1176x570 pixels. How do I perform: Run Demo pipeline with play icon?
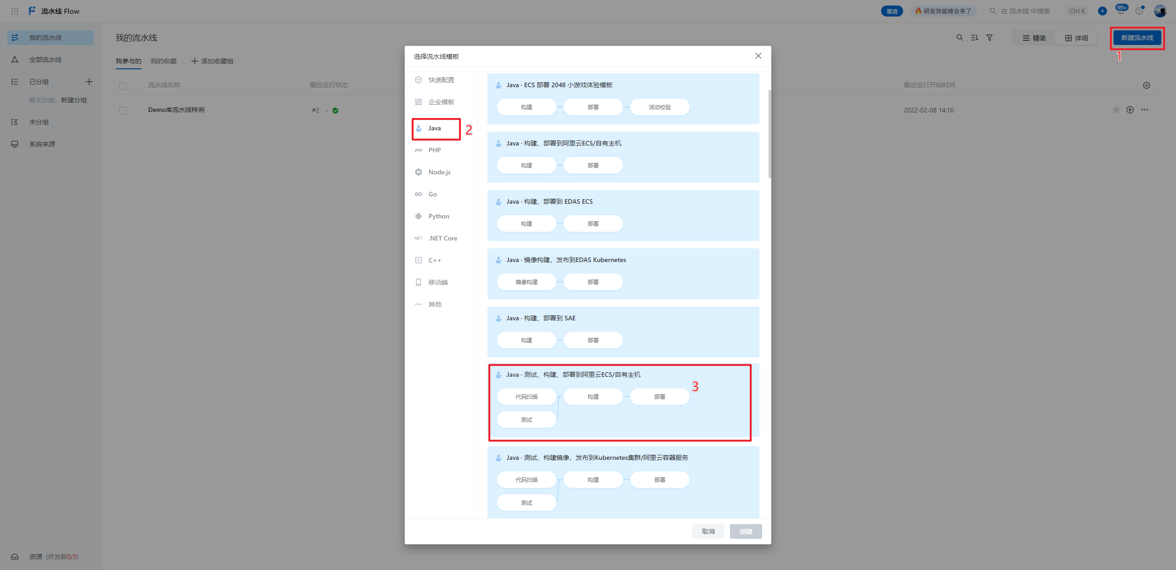pos(1130,110)
